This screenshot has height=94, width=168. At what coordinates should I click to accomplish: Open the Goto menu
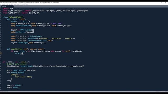click(12, 4)
